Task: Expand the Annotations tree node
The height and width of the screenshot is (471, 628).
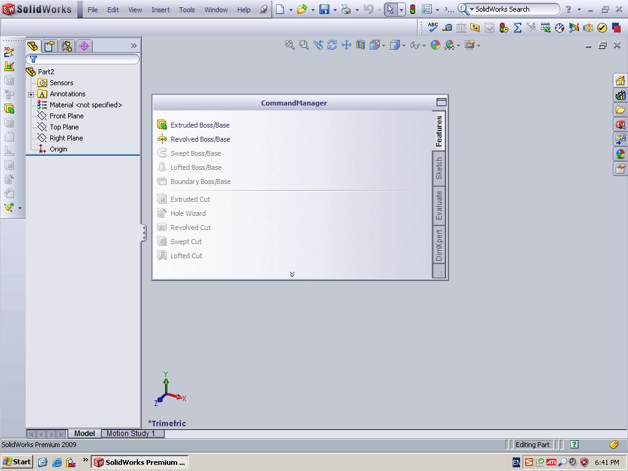Action: 31,94
